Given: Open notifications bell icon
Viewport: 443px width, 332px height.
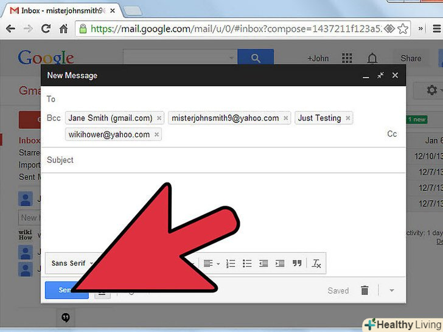Looking at the screenshot, I should click(x=372, y=58).
